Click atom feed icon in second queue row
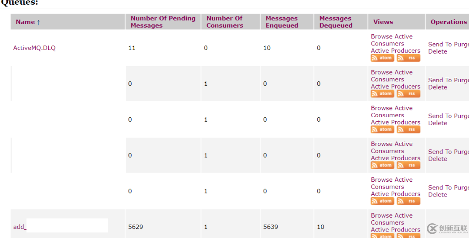This screenshot has height=238, width=469. tap(382, 94)
